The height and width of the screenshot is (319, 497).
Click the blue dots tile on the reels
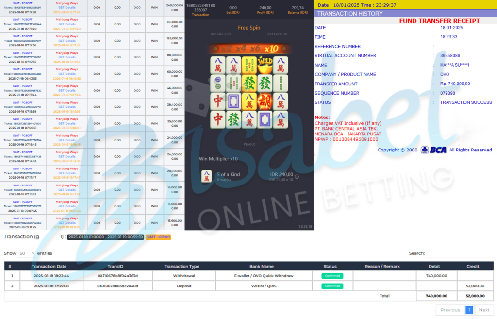coord(218,83)
